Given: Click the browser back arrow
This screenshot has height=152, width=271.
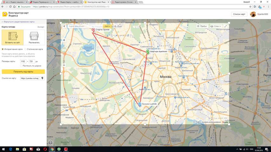Looking at the screenshot, I should (3, 7).
